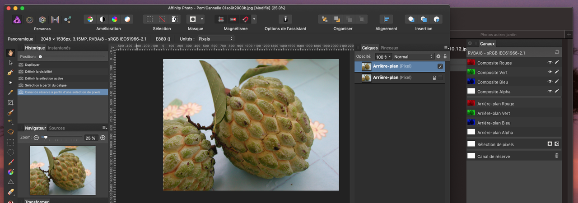The image size is (578, 203).
Task: Select the Elliptical Marquee tool
Action: (11, 152)
